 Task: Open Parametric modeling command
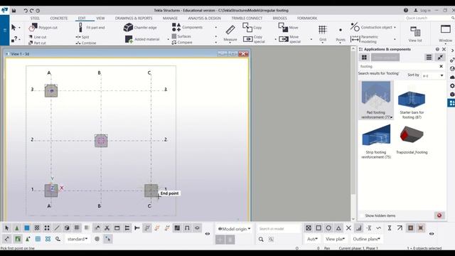[x=365, y=39]
